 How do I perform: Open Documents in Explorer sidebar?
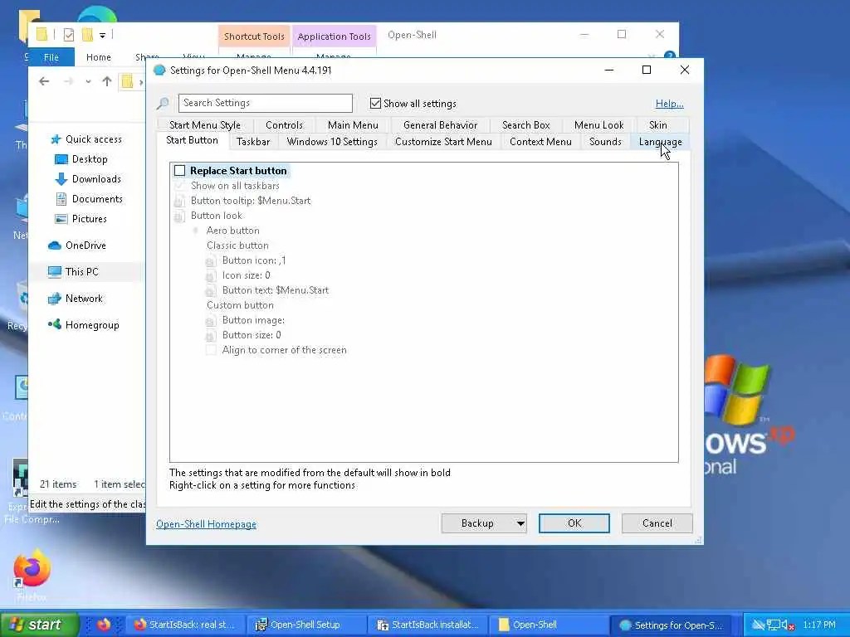coord(97,199)
